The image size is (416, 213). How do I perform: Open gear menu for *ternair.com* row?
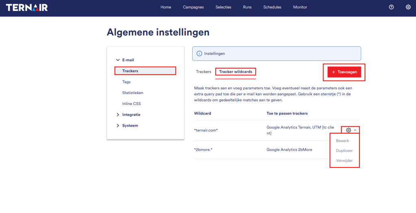tap(349, 130)
